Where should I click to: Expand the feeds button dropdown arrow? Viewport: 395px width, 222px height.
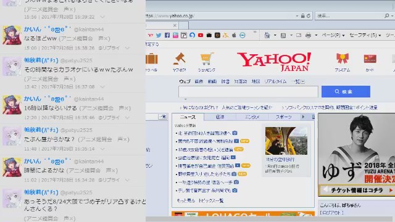coord(291,35)
